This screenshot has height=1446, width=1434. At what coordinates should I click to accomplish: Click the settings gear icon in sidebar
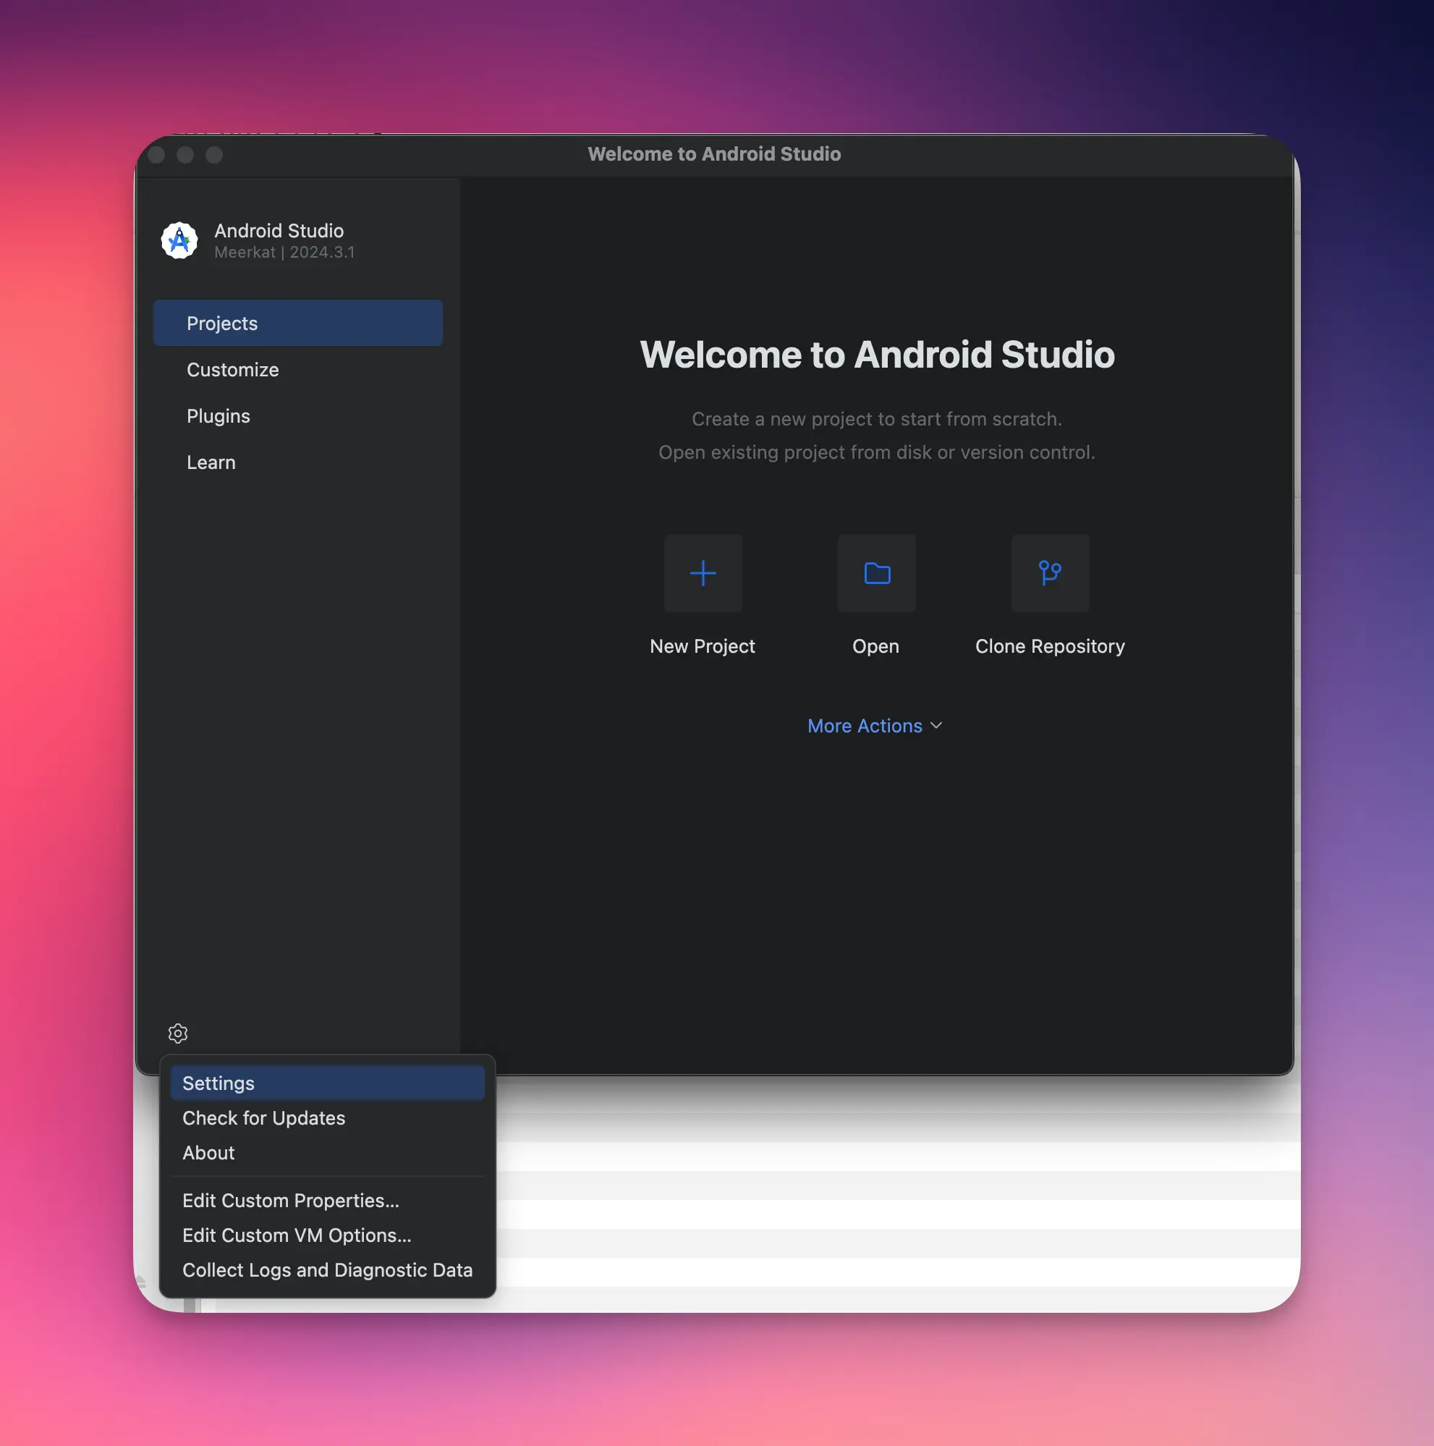(x=178, y=1033)
